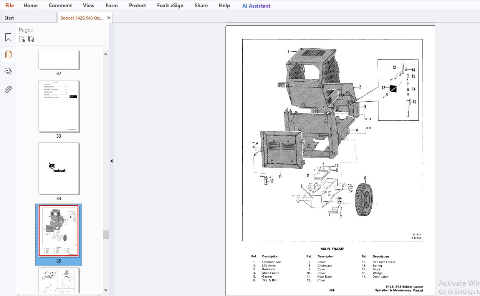Select the page 85 thumbnail
Image resolution: width=480 pixels, height=296 pixels.
59,231
